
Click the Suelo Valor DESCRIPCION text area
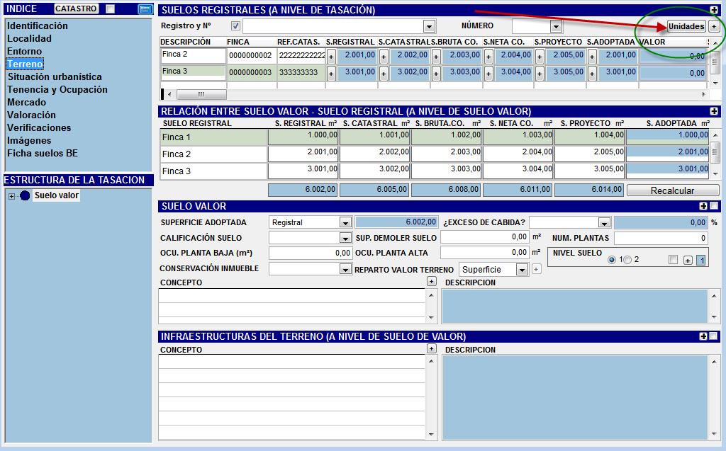pos(574,306)
